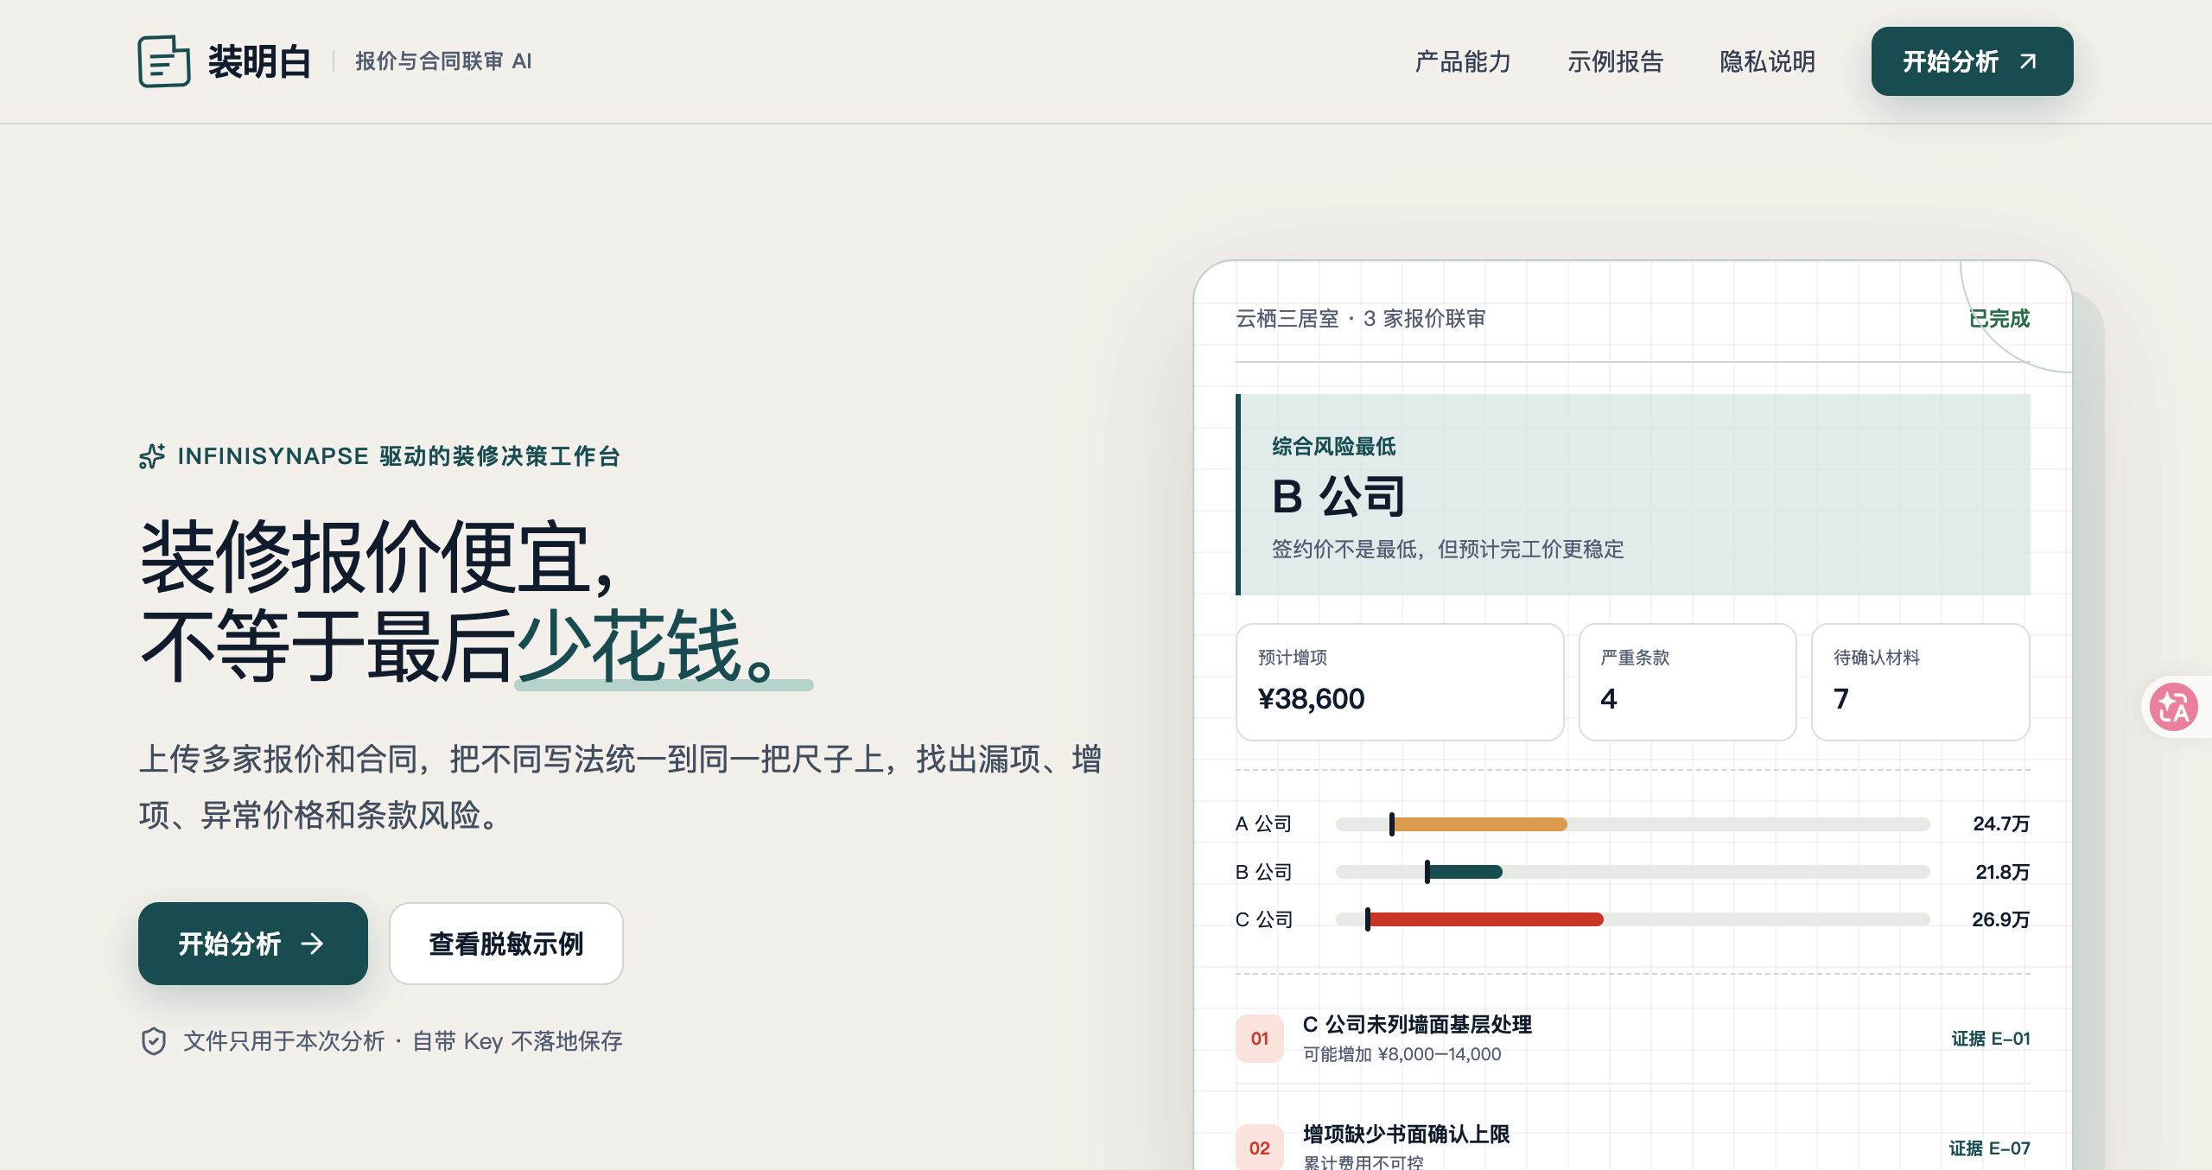Viewport: 2212px width, 1170px height.
Task: Open 证据 E-01 link
Action: [x=1990, y=1039]
